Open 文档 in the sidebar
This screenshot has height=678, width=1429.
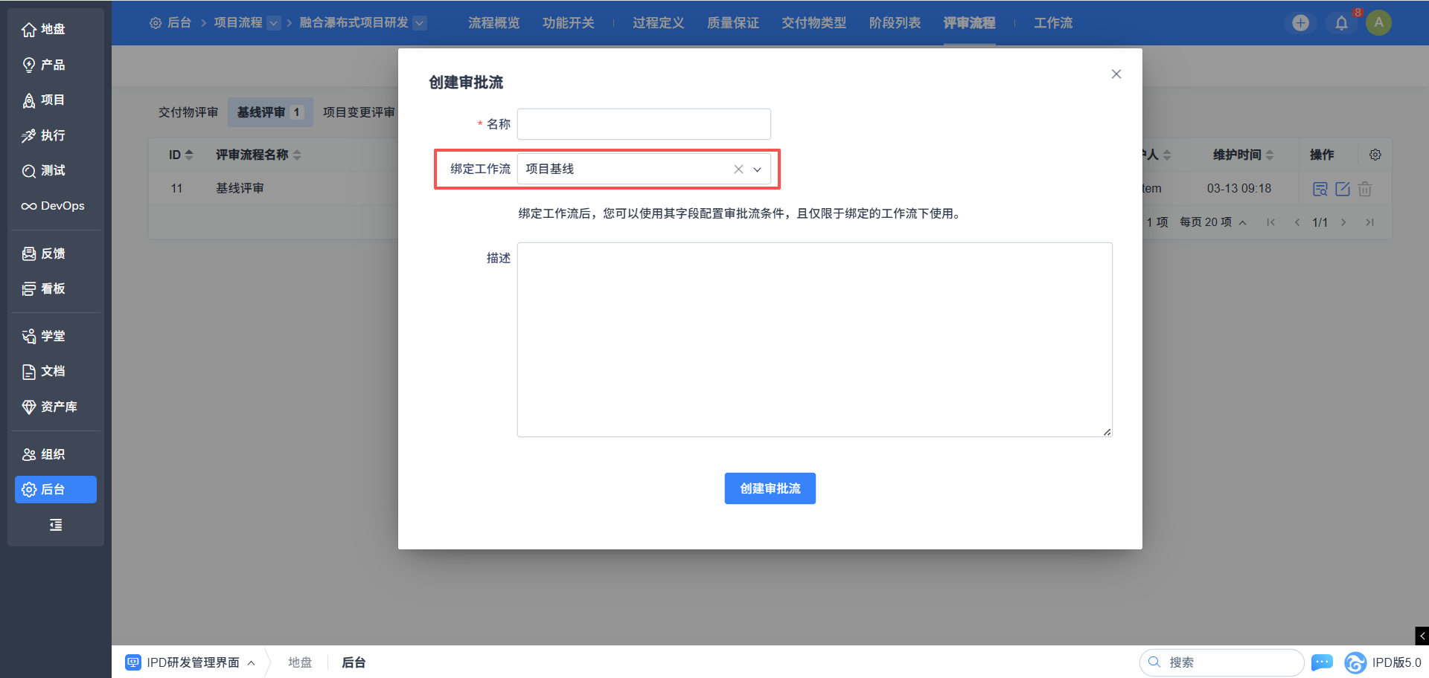tap(56, 371)
